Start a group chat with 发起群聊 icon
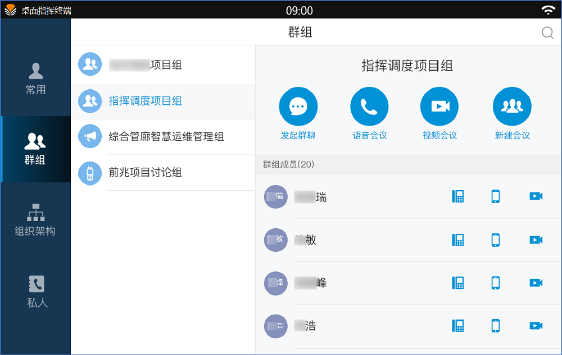This screenshot has height=355, width=562. click(298, 107)
